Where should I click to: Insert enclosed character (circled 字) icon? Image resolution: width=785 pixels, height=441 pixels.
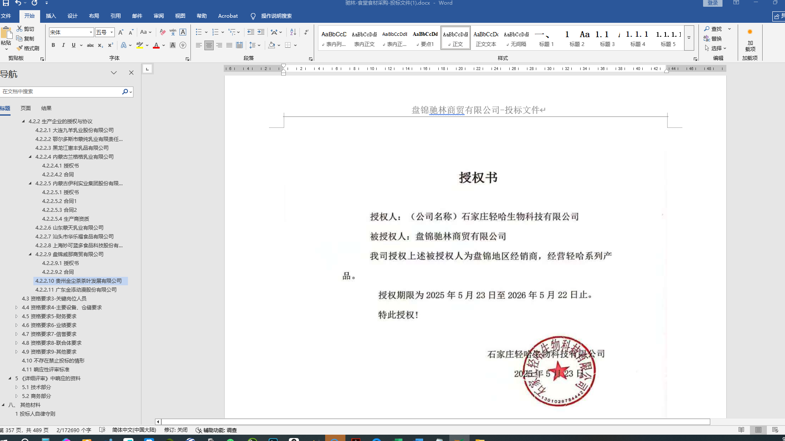click(183, 45)
